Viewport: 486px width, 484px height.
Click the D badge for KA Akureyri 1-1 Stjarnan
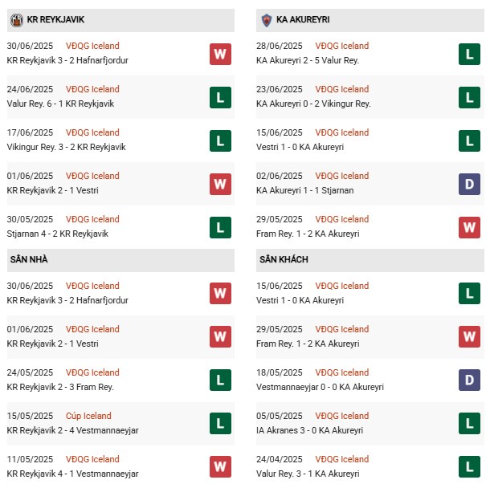(x=469, y=184)
